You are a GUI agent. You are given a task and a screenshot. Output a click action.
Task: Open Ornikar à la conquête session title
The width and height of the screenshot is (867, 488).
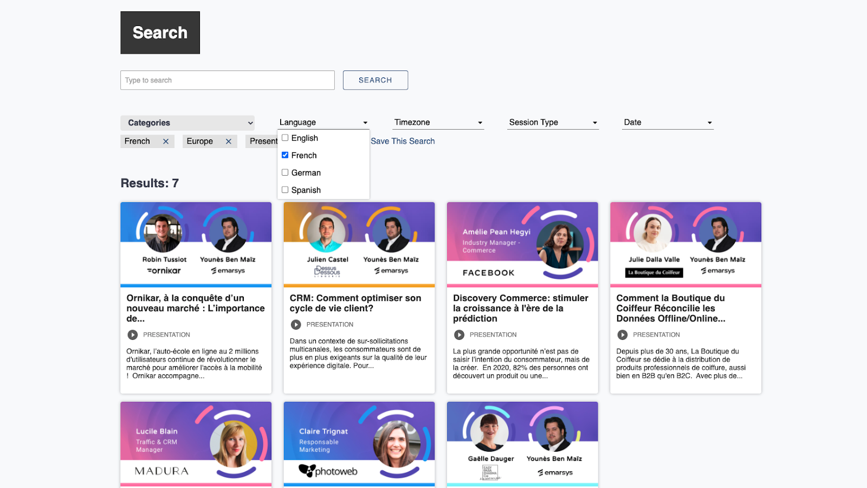coord(196,308)
